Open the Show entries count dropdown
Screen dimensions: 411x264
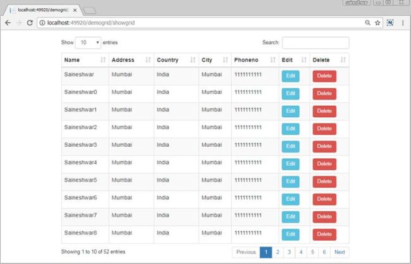88,43
